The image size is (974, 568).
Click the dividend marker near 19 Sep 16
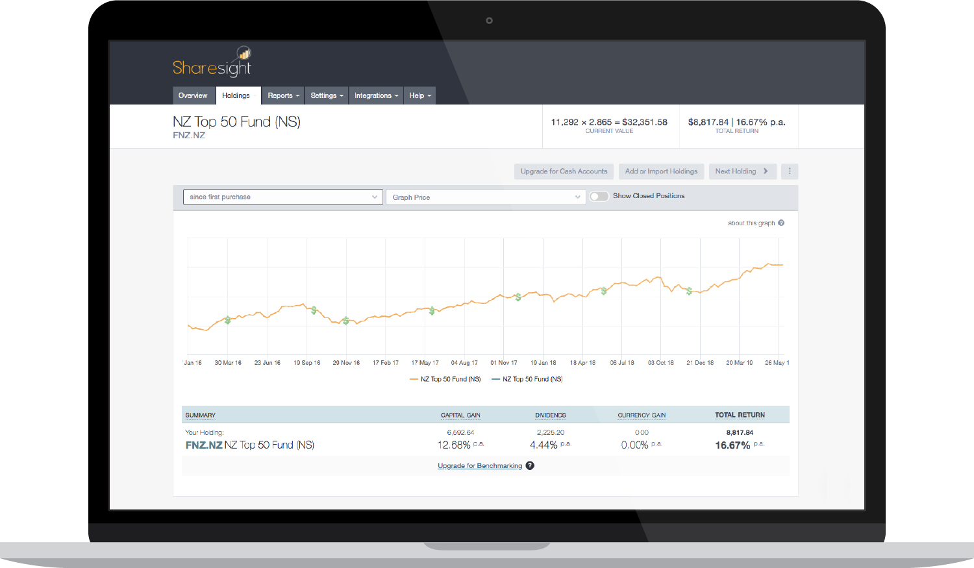tap(314, 310)
